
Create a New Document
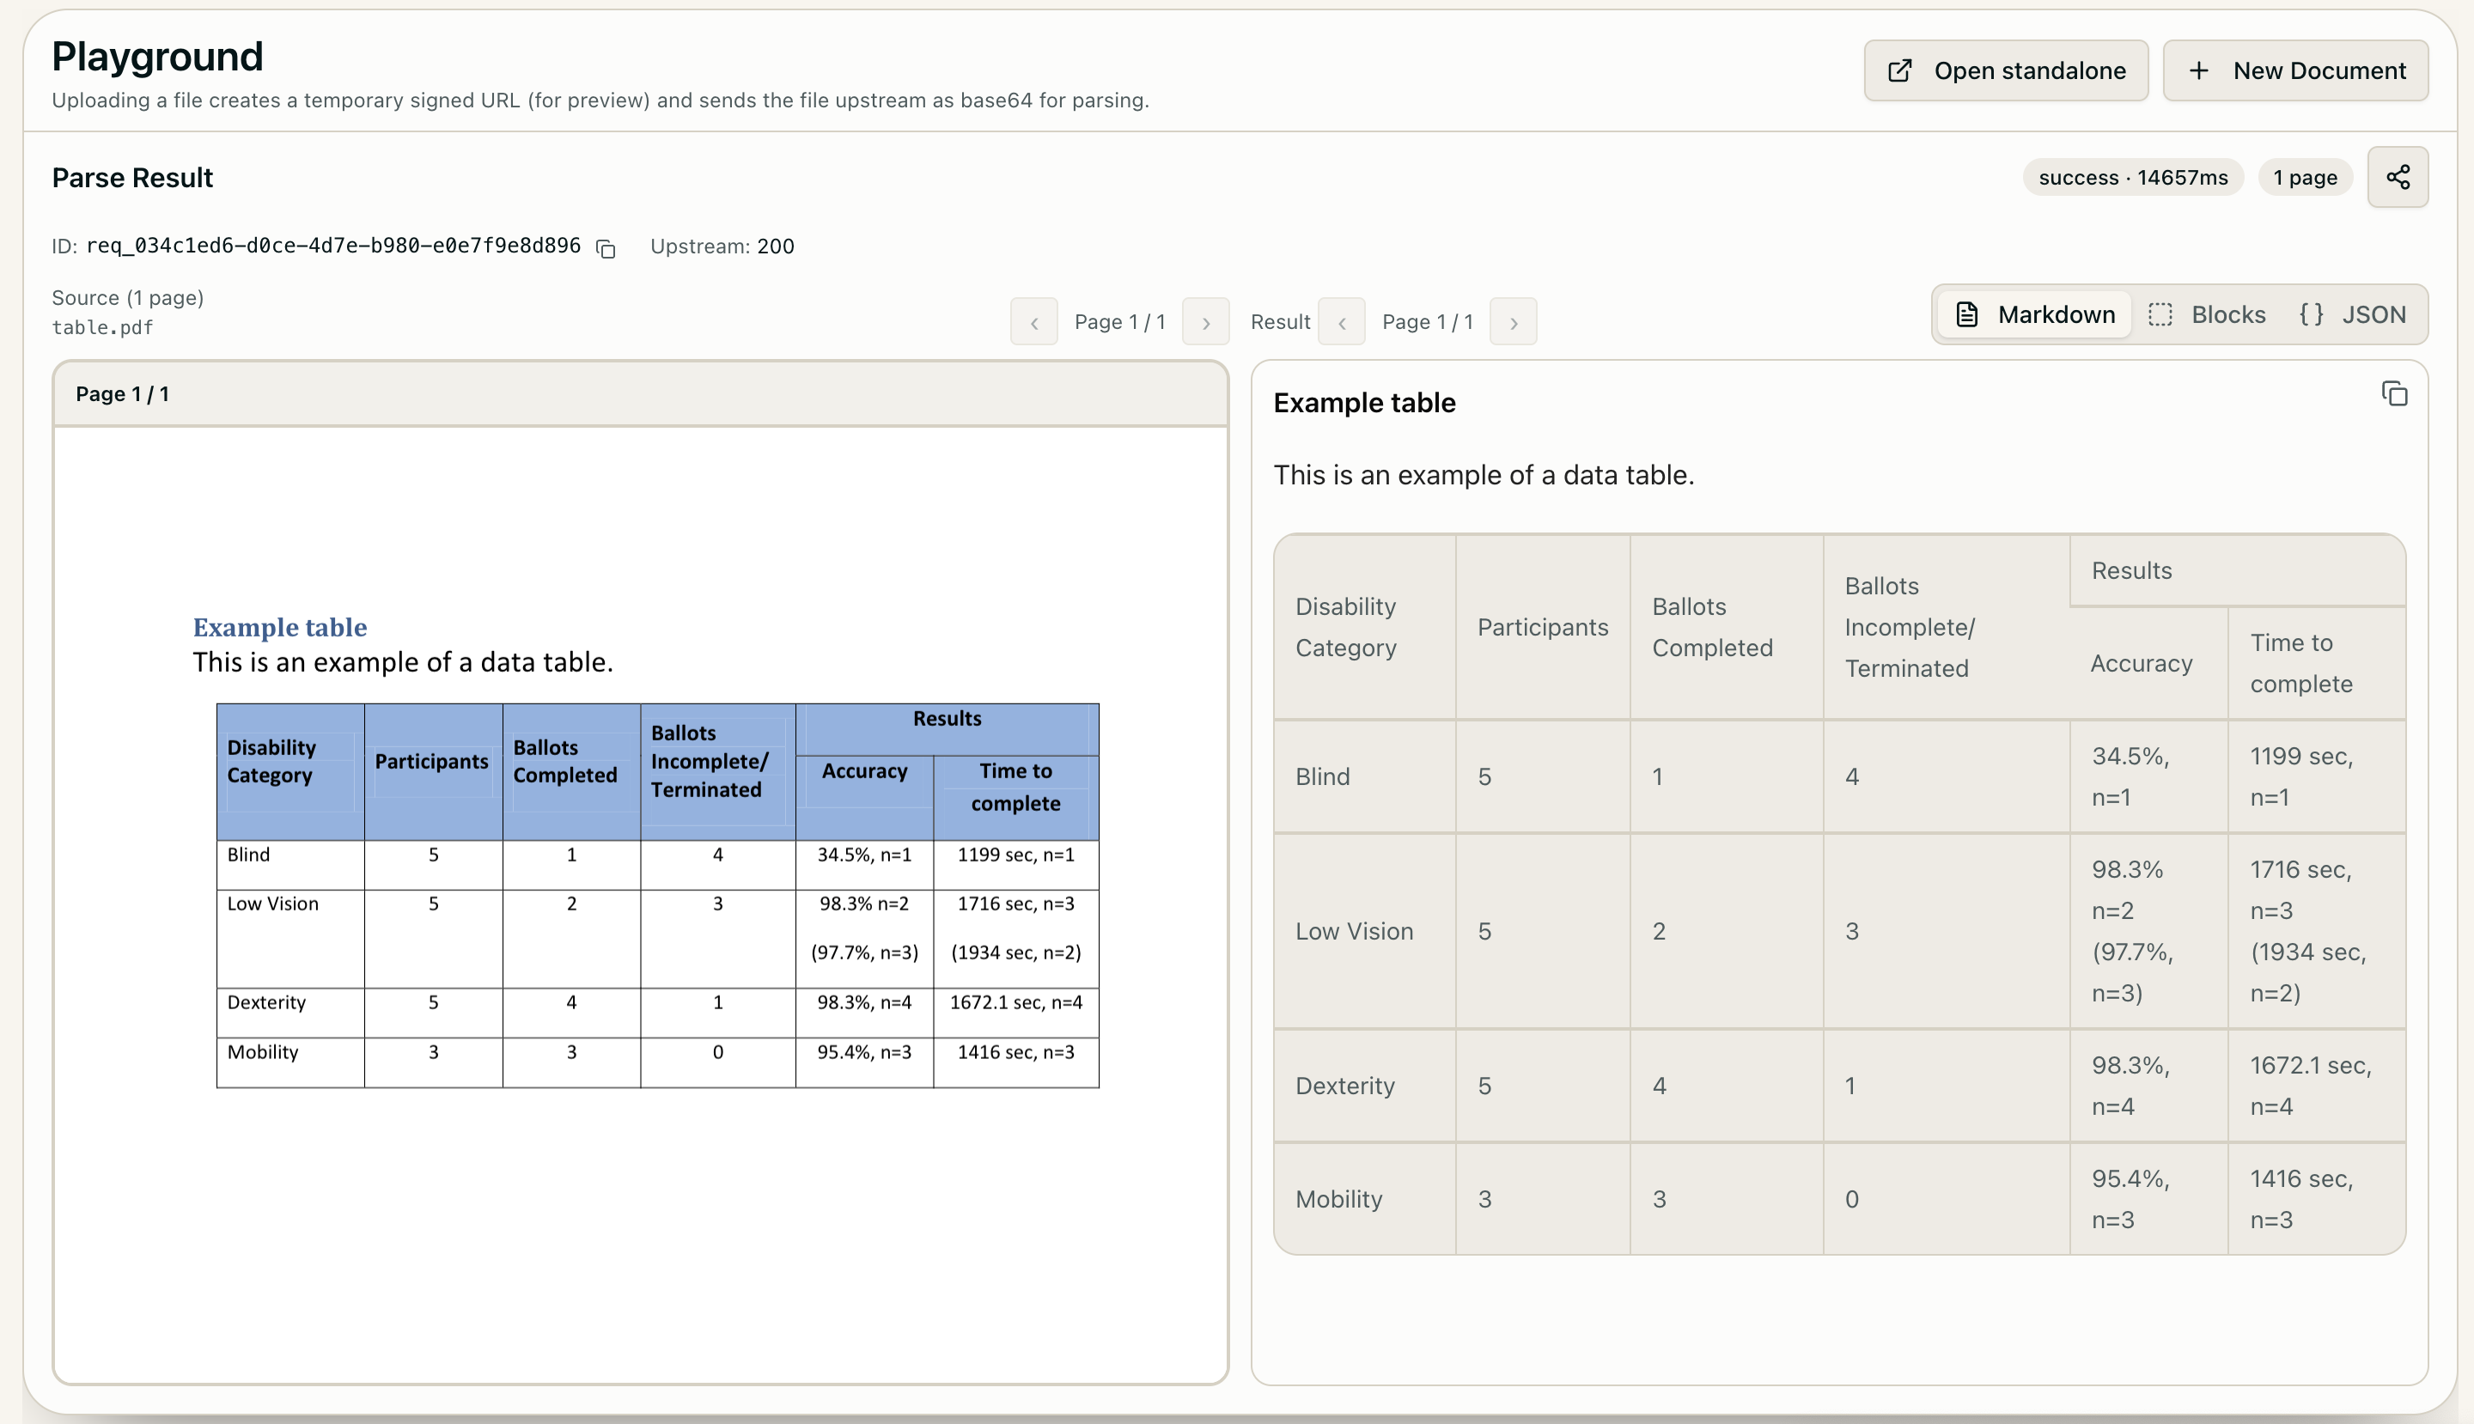pyautogui.click(x=2295, y=70)
